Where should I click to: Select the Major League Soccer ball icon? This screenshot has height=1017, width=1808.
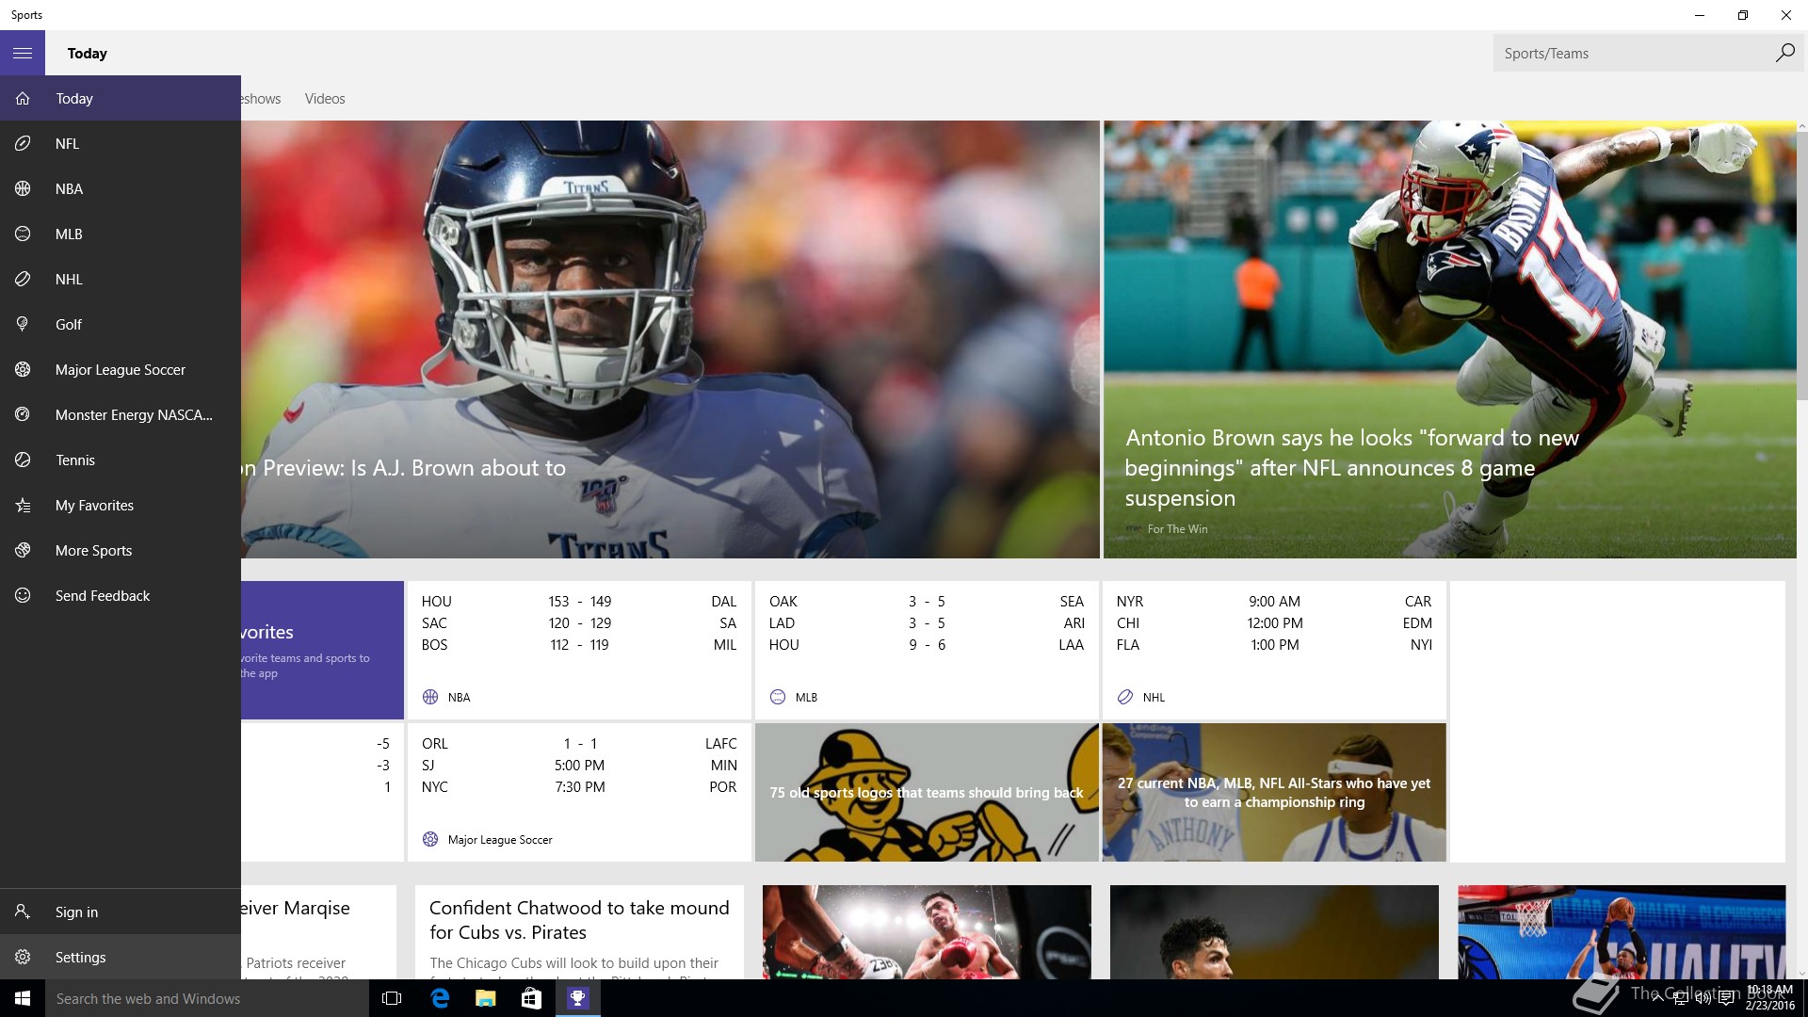click(x=23, y=369)
